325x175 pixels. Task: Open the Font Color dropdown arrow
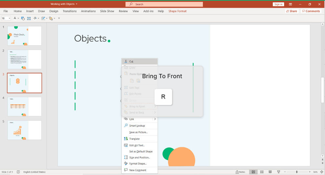pos(18,18)
